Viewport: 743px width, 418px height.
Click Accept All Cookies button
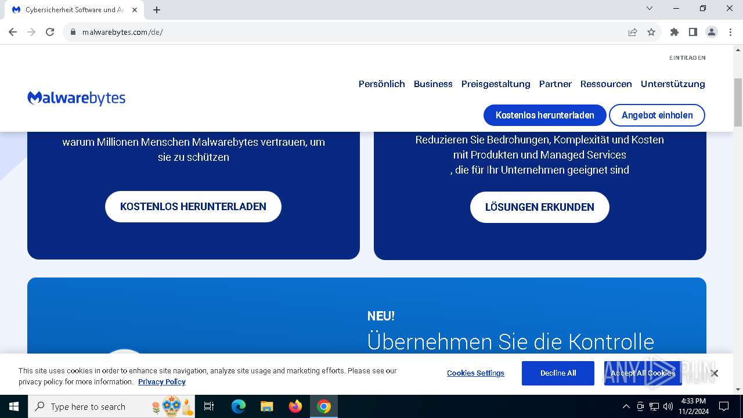(x=643, y=373)
